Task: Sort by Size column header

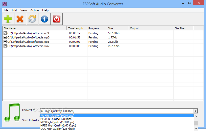Action: tap(118, 28)
